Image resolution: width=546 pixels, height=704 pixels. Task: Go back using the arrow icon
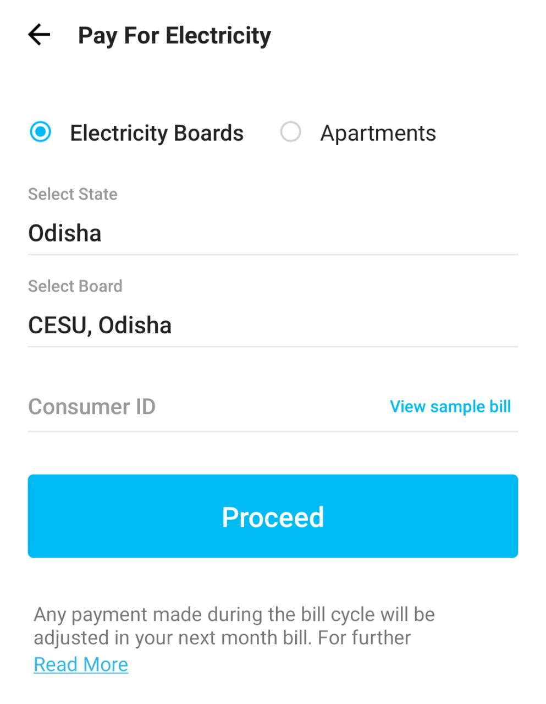pyautogui.click(x=39, y=35)
